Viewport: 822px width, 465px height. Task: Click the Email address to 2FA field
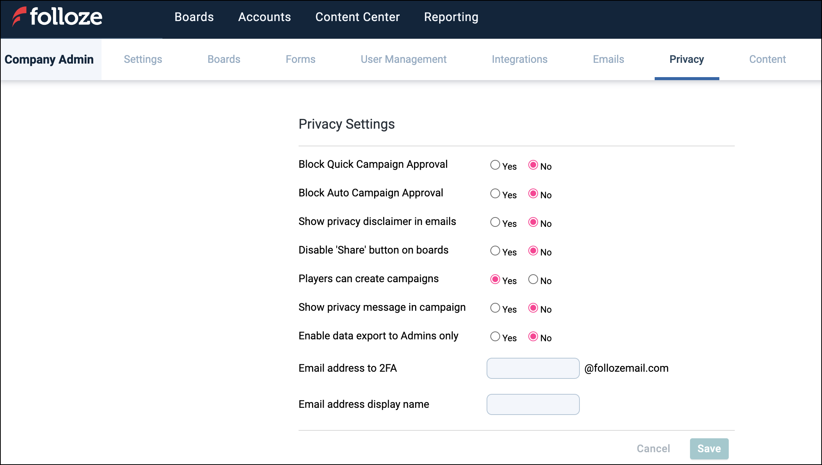click(x=533, y=368)
